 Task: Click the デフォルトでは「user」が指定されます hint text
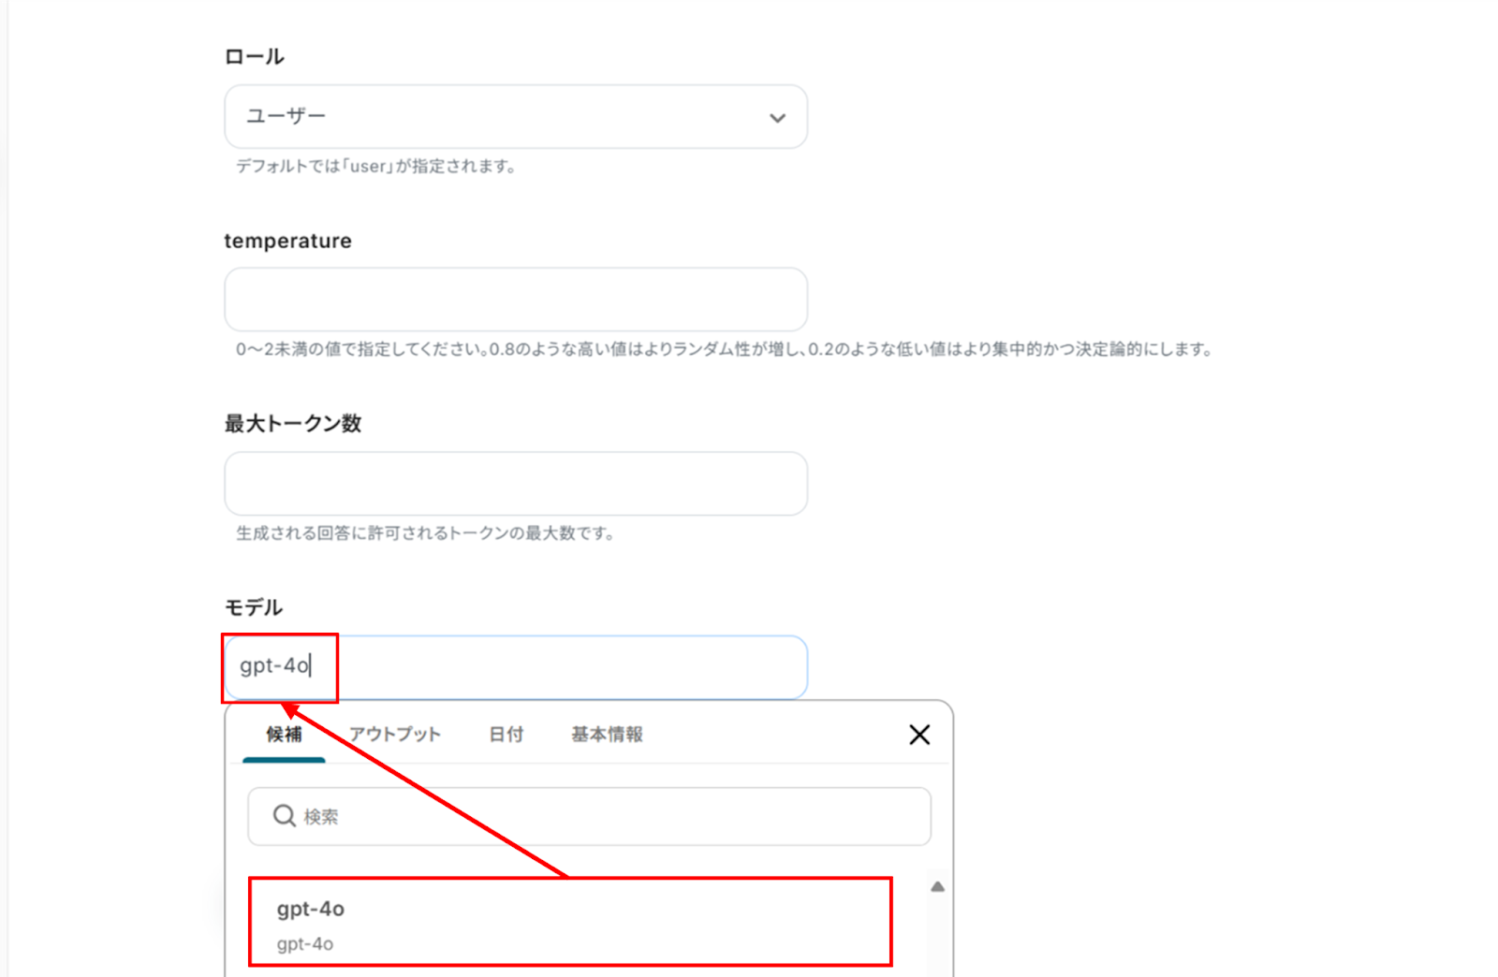click(x=375, y=167)
